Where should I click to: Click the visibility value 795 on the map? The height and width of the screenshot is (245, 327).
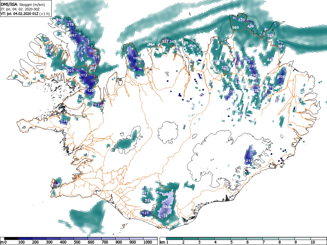(x=193, y=46)
